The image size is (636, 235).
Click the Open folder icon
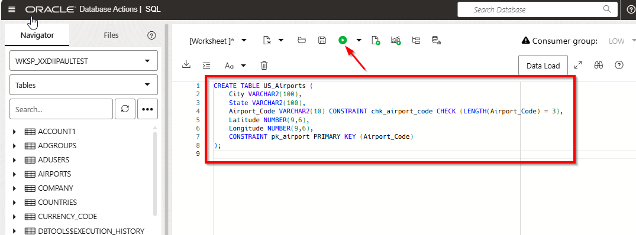(x=301, y=40)
